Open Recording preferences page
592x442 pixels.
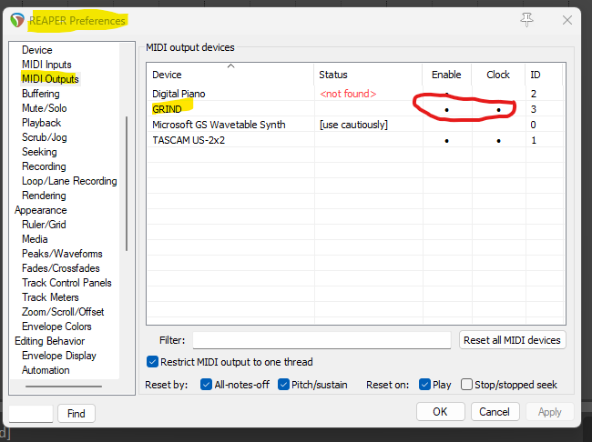click(x=44, y=166)
